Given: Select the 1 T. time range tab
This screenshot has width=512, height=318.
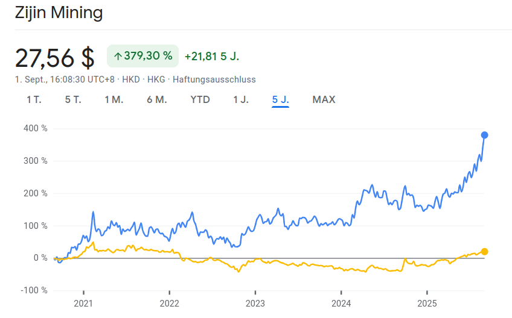Looking at the screenshot, I should [x=34, y=99].
